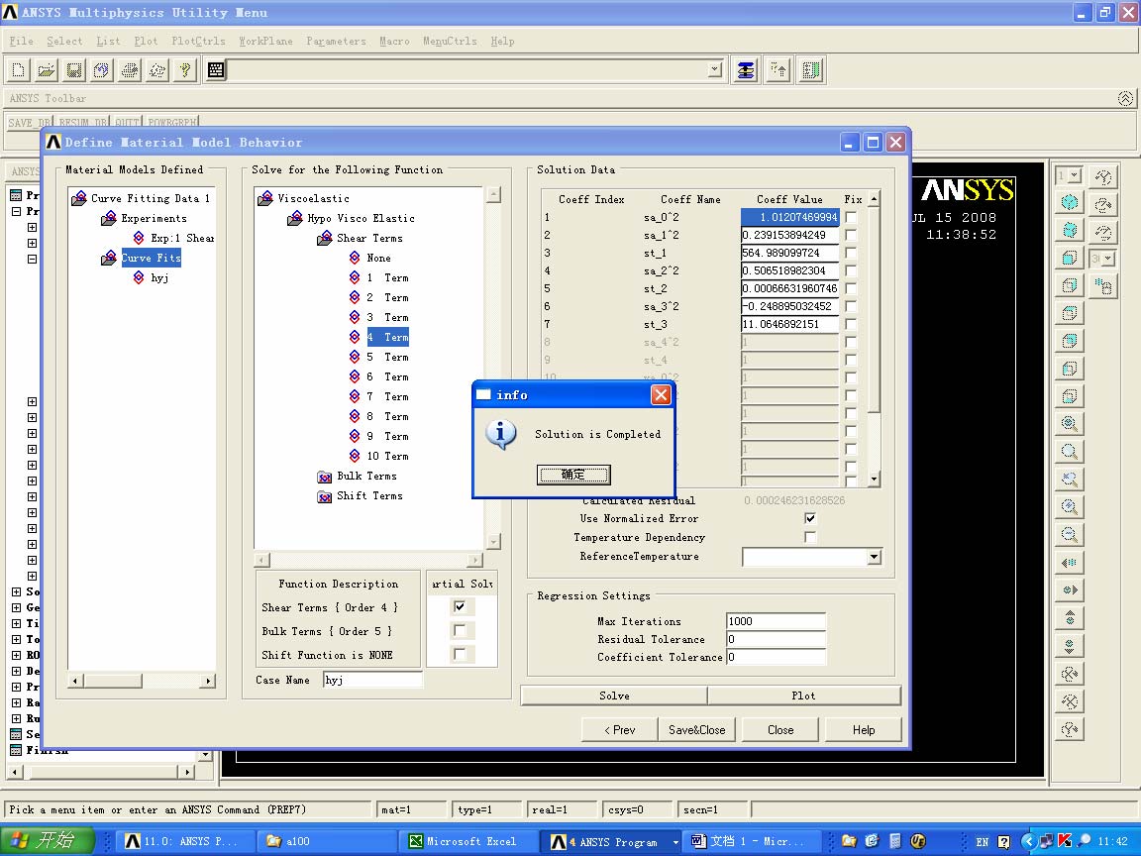Click the Save Analysis toolbar icon

74,70
